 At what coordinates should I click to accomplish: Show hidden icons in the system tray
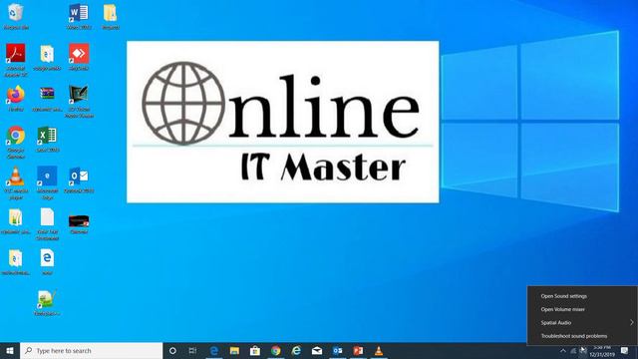(563, 350)
